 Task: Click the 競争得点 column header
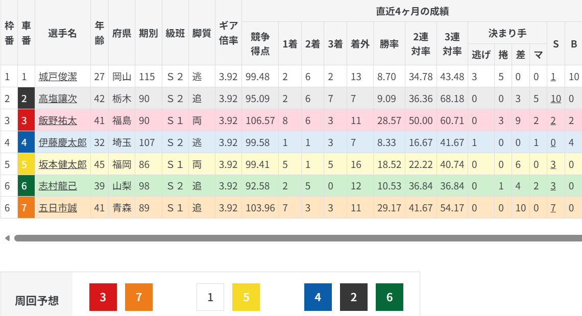point(260,43)
